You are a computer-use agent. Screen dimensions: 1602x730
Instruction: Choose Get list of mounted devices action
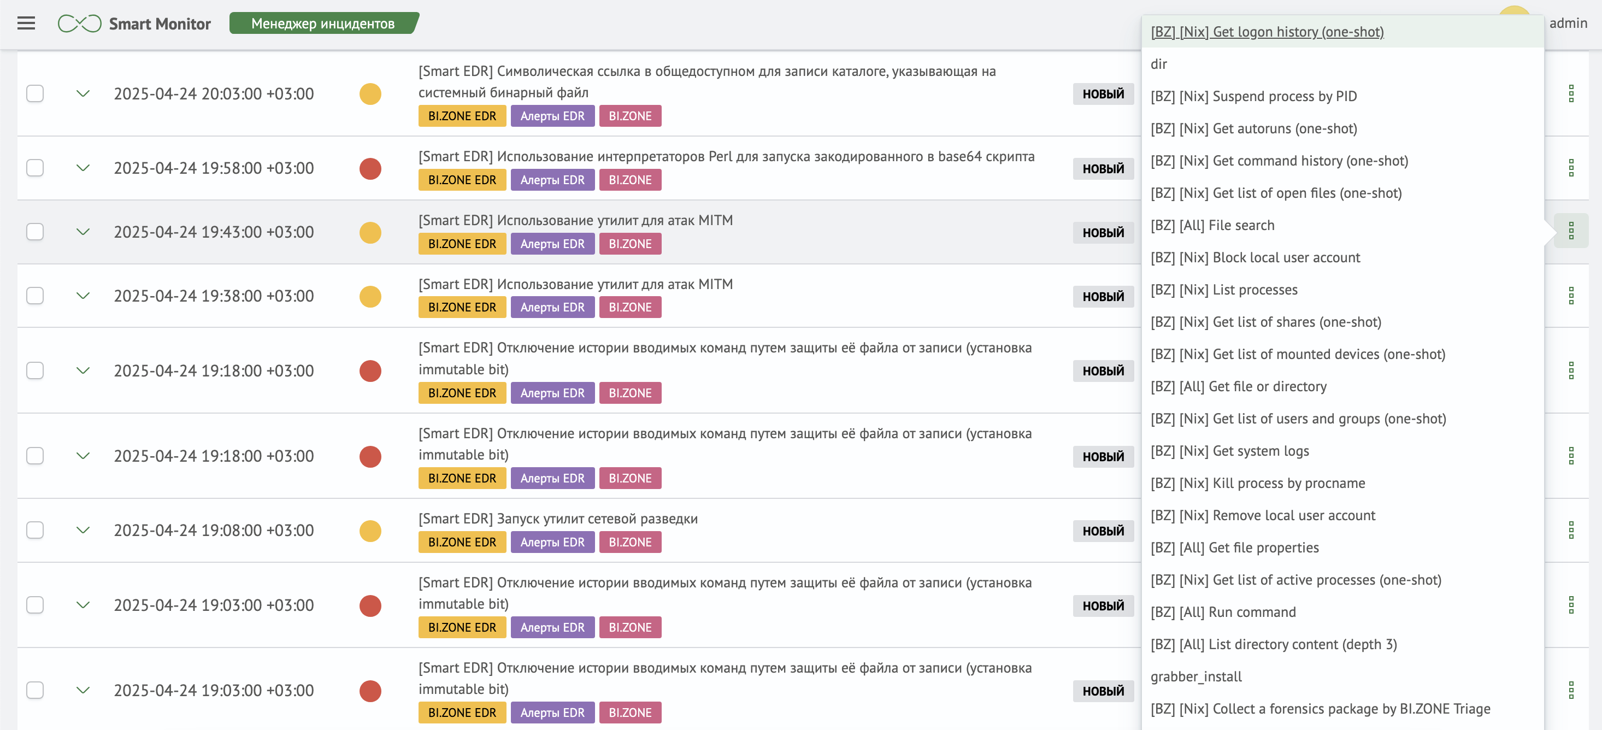(1342, 355)
